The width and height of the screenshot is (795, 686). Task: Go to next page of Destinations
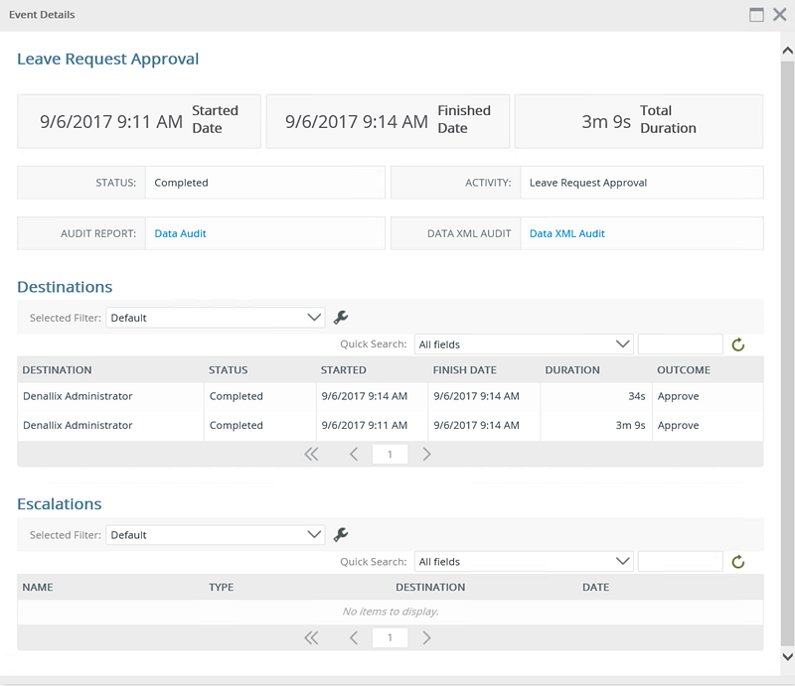(426, 454)
